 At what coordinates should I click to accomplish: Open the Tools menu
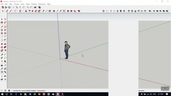pos(28,4)
